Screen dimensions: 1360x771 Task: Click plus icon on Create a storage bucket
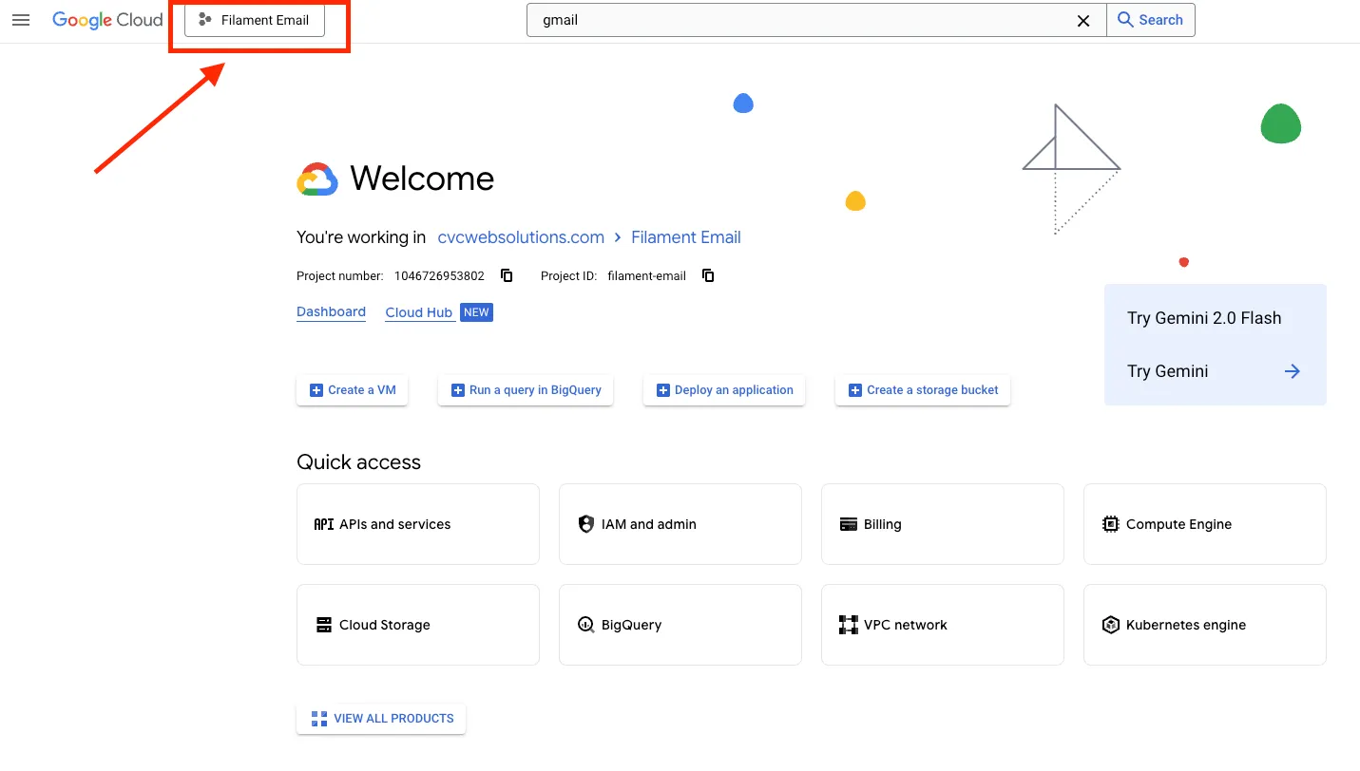tap(855, 390)
